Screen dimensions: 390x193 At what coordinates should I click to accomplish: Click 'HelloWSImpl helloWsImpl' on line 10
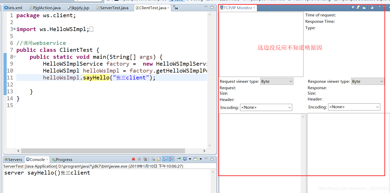tap(81, 71)
